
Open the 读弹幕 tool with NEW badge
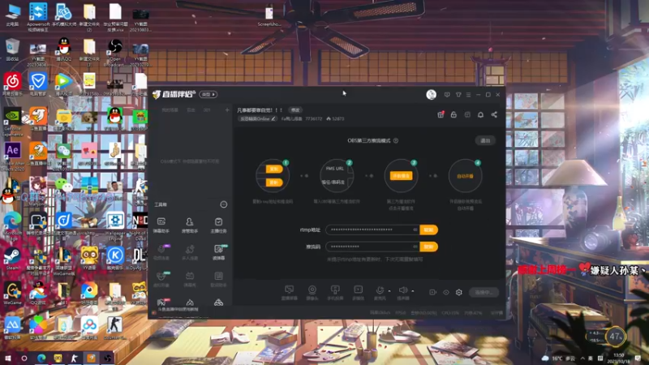218,252
